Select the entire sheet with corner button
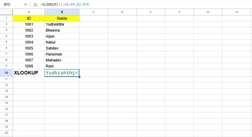Screen dimensions: 252x137 (x=6, y=12)
